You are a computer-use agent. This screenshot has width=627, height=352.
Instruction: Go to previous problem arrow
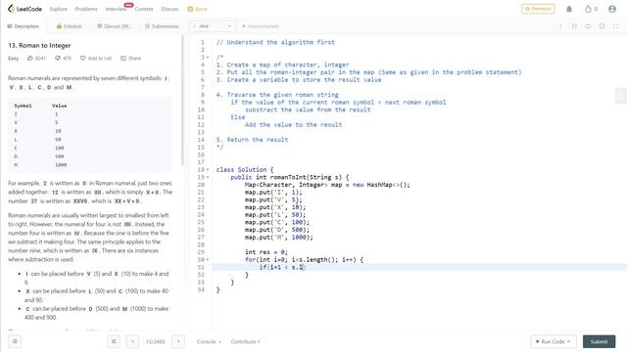point(132,341)
